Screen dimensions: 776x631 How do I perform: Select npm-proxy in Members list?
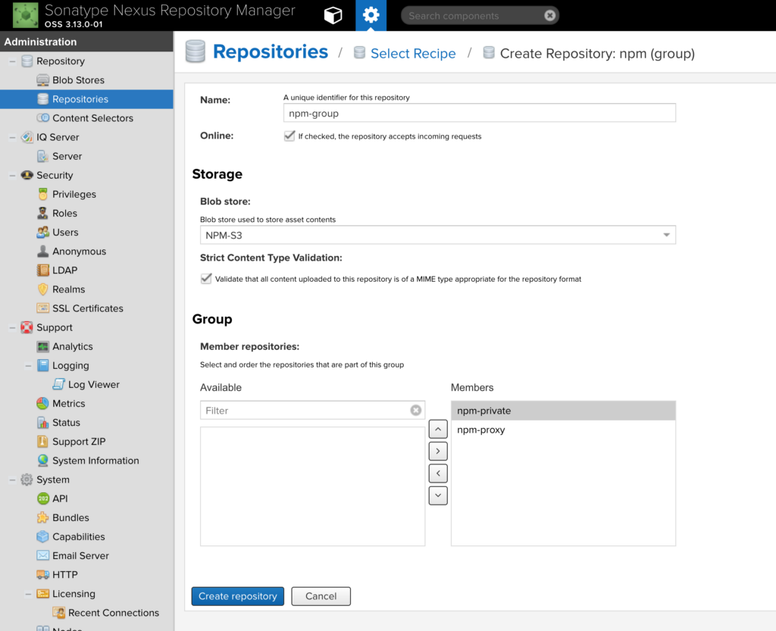pos(481,430)
